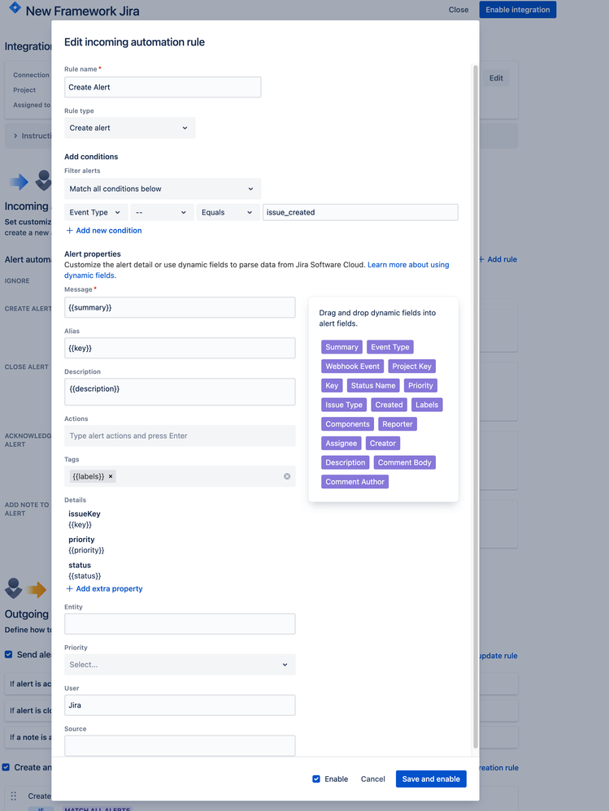This screenshot has width=609, height=811.
Task: Click the Creator dynamic field chip
Action: [383, 443]
